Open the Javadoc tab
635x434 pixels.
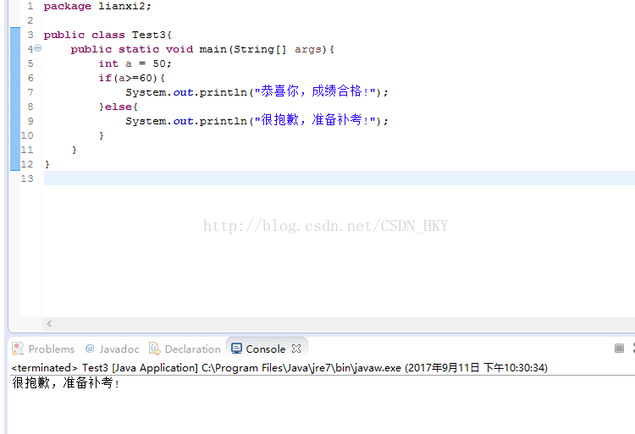coord(112,349)
